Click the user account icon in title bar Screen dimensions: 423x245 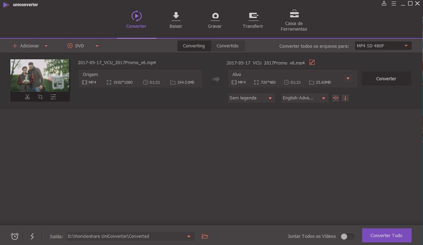tap(384, 4)
